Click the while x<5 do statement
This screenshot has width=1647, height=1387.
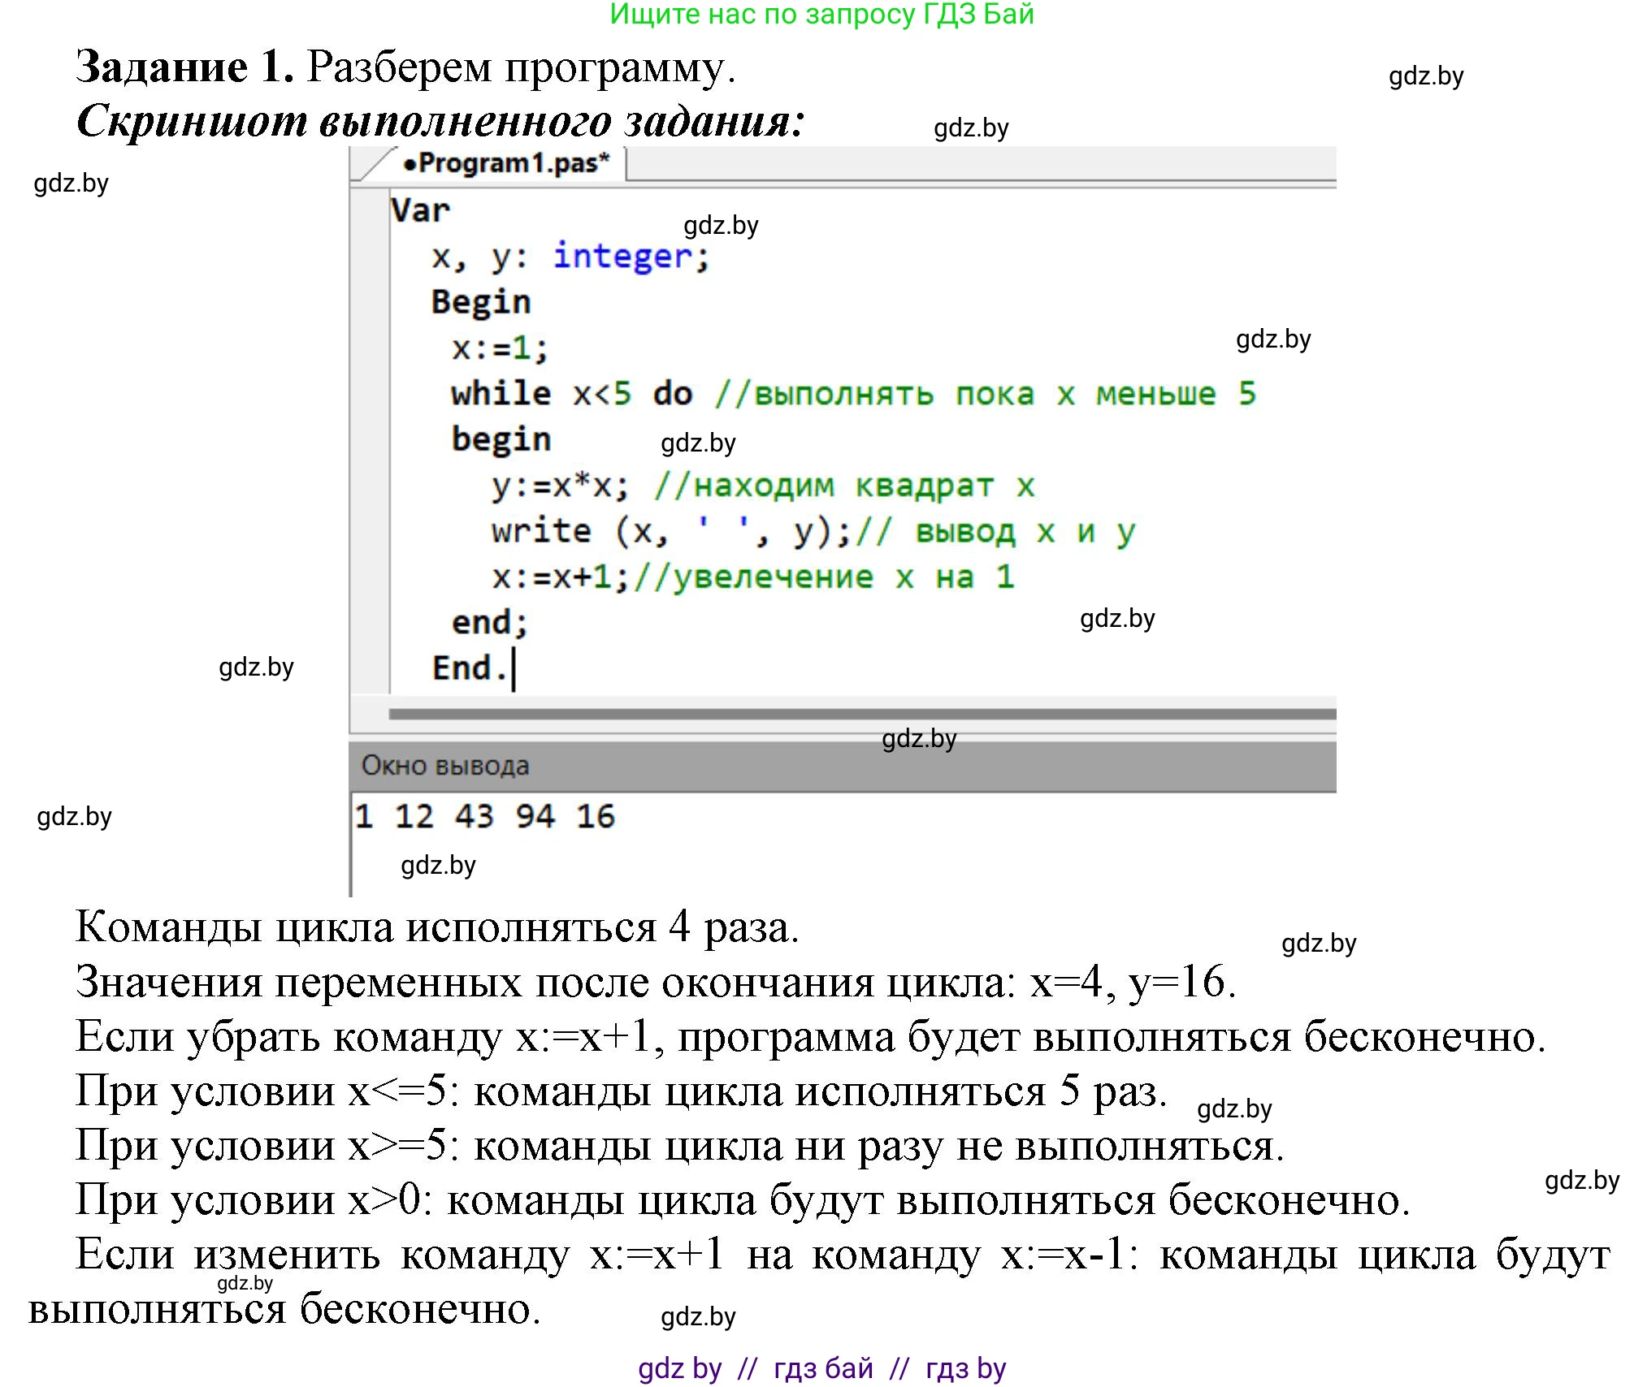[x=571, y=394]
